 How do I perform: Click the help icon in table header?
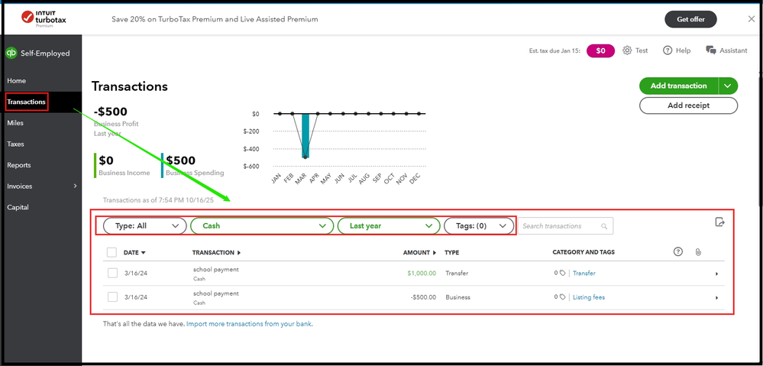pos(678,251)
